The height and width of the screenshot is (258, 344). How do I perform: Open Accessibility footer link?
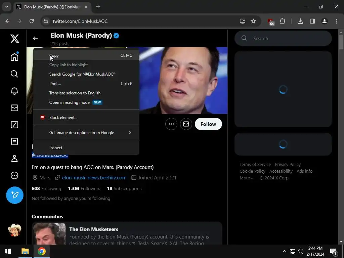[x=281, y=171]
